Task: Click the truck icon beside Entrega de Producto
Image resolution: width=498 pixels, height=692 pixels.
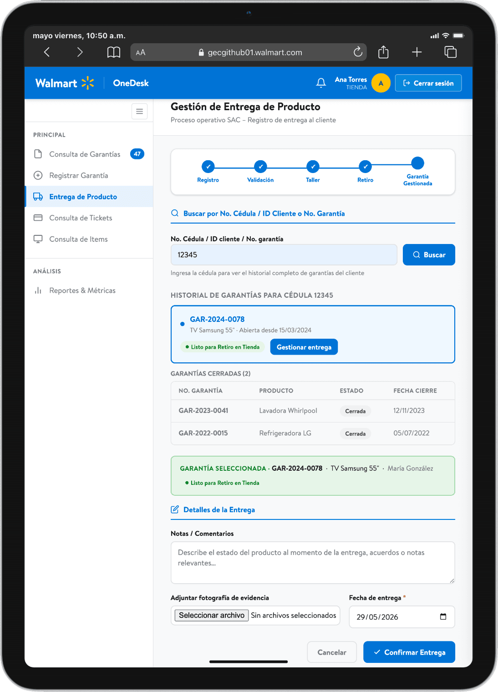Action: [38, 197]
